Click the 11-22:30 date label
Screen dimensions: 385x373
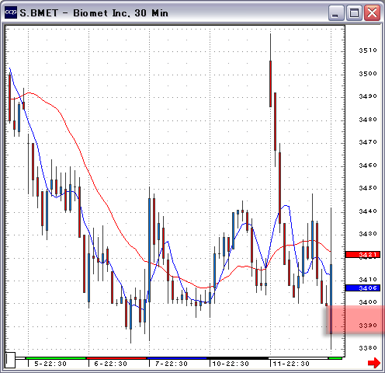291,364
